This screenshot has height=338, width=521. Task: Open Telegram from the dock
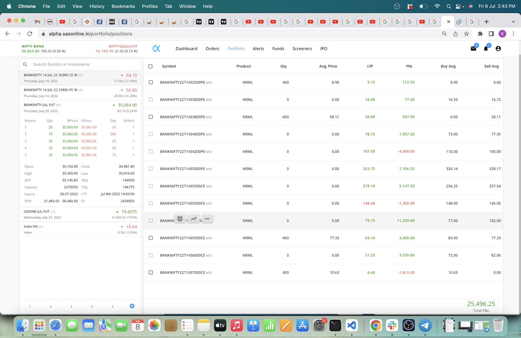pyautogui.click(x=425, y=325)
